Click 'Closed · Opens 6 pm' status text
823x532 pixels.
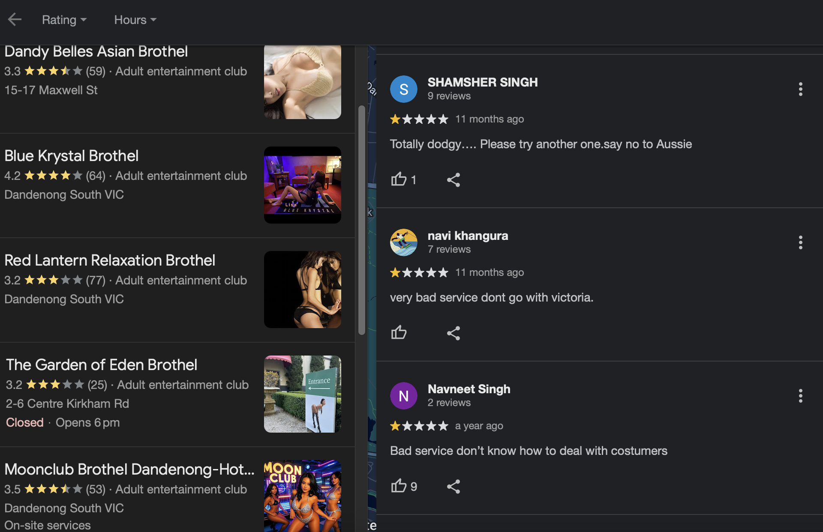pyautogui.click(x=63, y=422)
